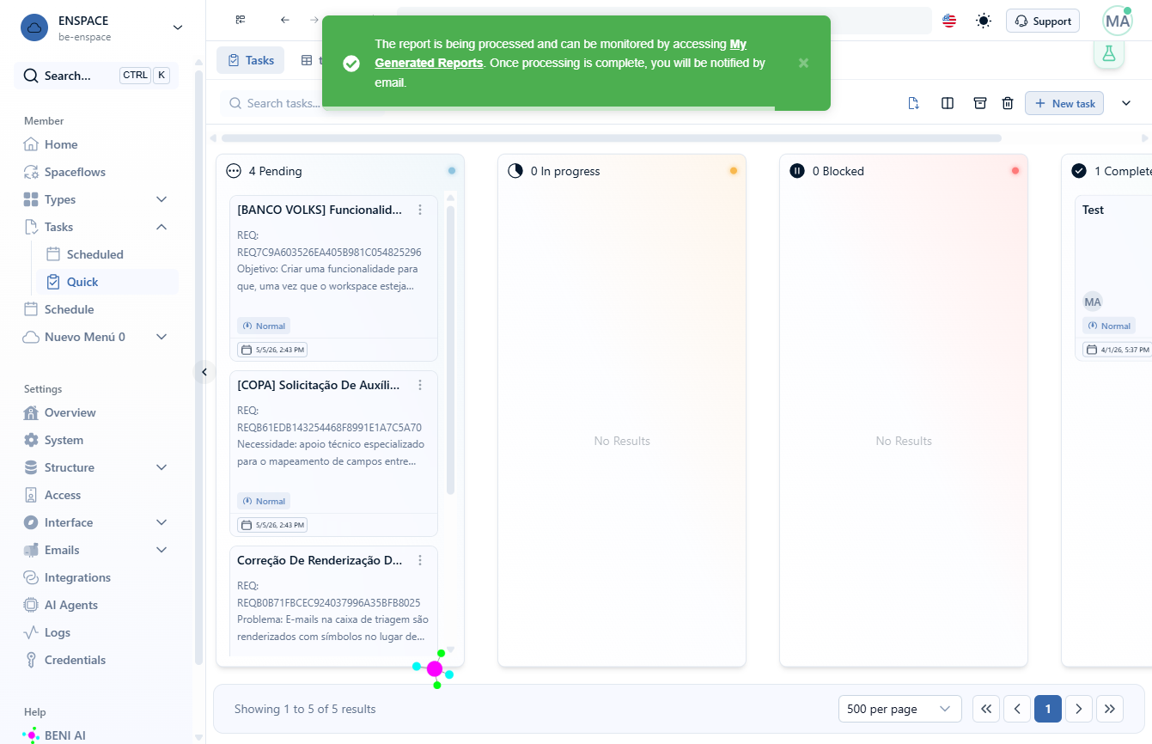Open AI Agents page
The image size is (1152, 744).
pyautogui.click(x=70, y=605)
